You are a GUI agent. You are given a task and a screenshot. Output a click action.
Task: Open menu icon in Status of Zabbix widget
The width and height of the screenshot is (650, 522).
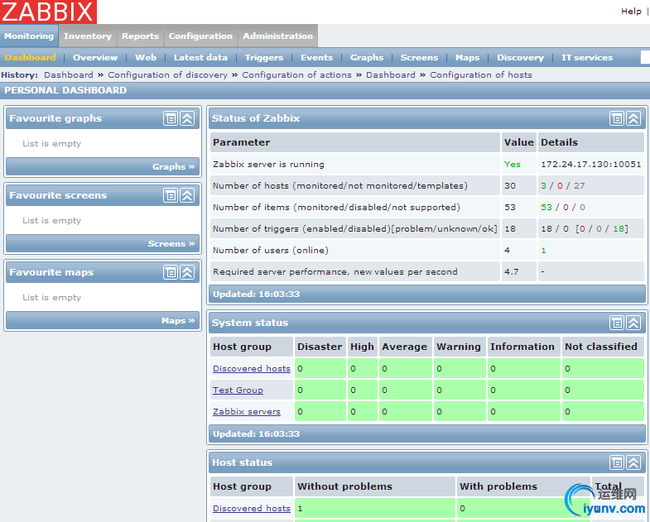(x=616, y=118)
